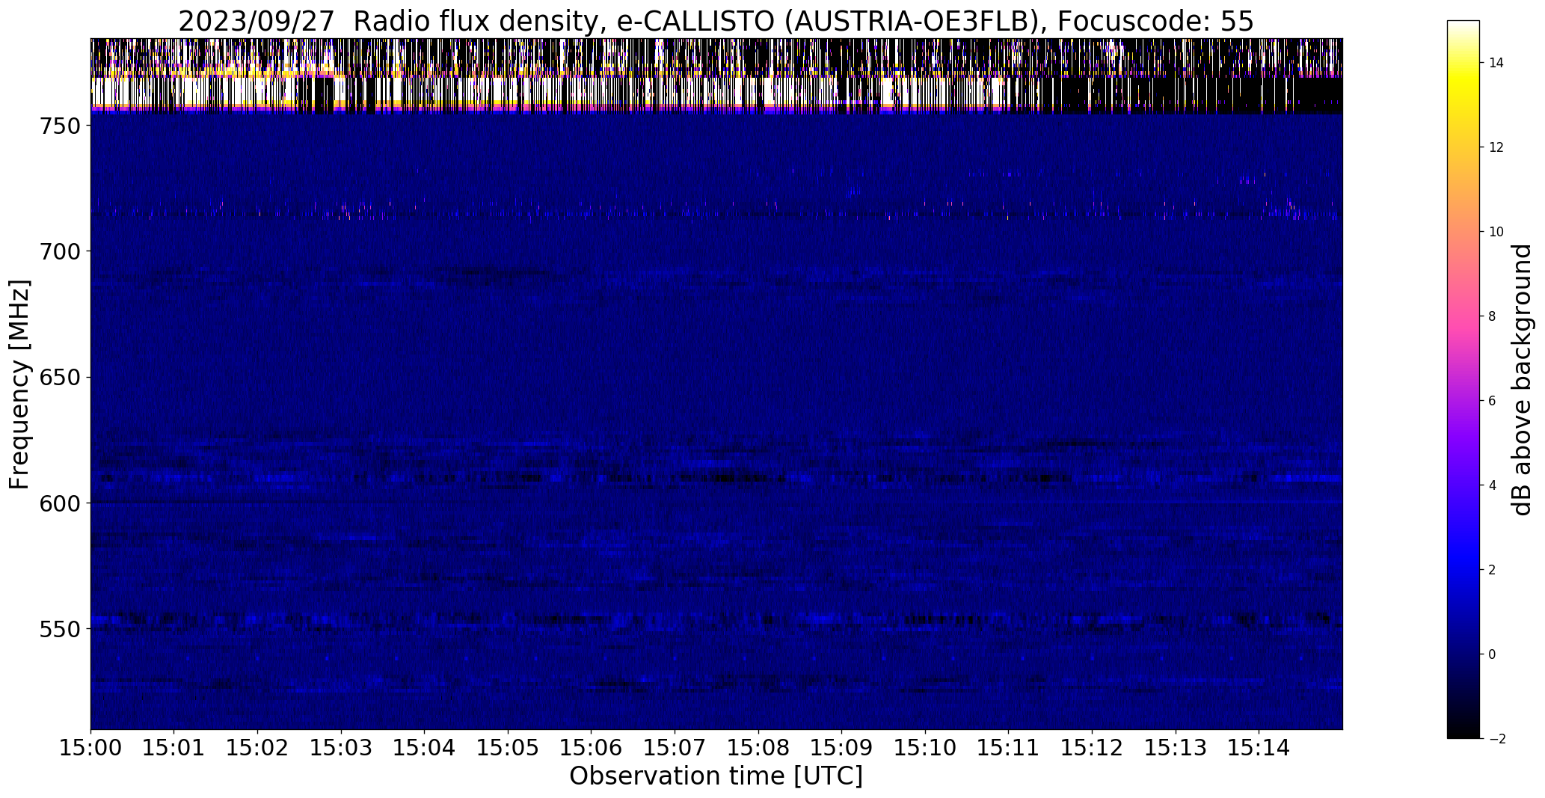Click the 15:00 time tick label
Viewport: 1545px width, 798px height.
(90, 749)
